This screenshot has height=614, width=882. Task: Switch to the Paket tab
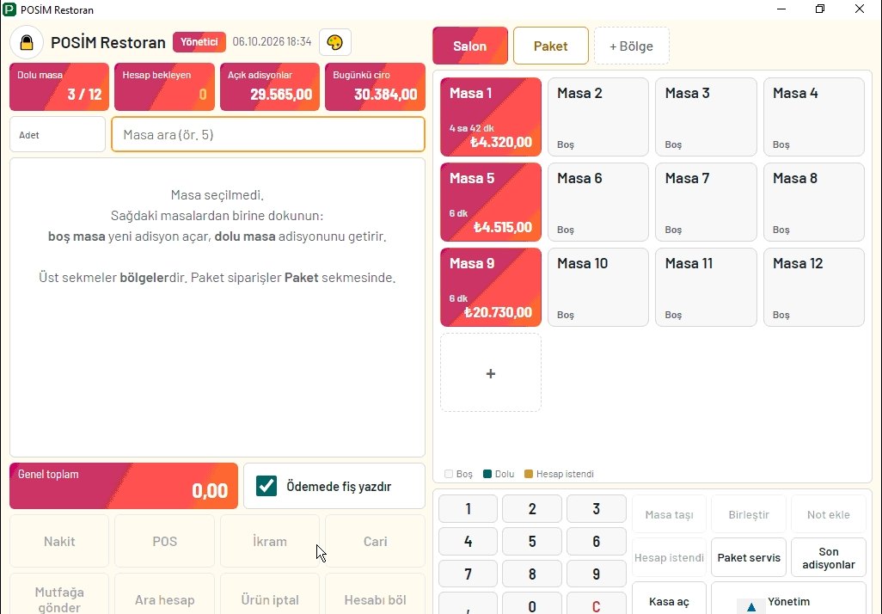click(x=551, y=46)
